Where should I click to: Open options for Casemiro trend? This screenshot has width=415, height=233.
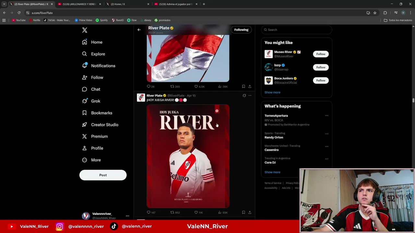(326, 146)
